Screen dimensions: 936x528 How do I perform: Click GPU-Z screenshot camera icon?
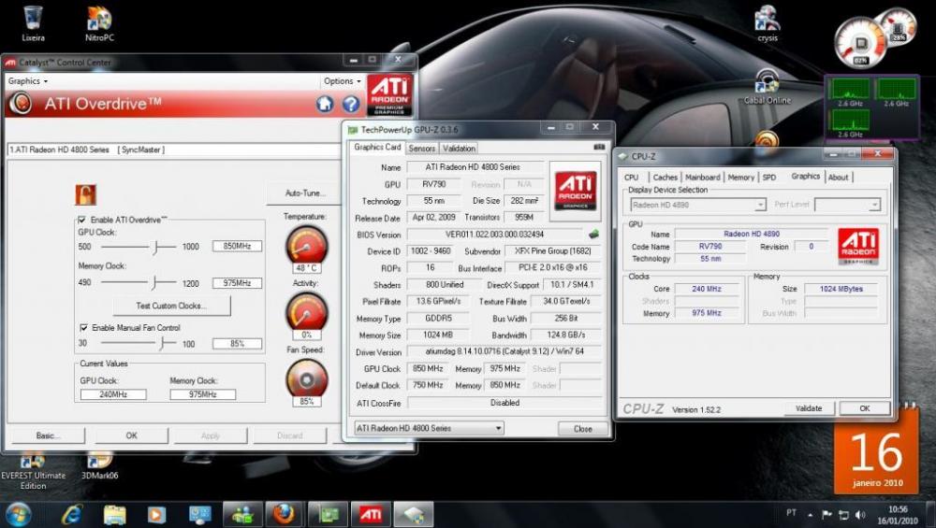(x=599, y=148)
